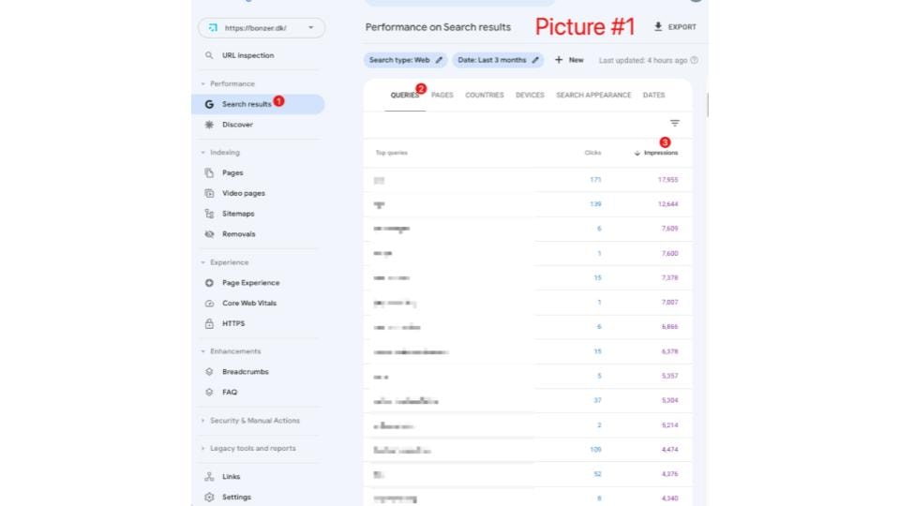Expand Security & Manual Actions section

[203, 421]
